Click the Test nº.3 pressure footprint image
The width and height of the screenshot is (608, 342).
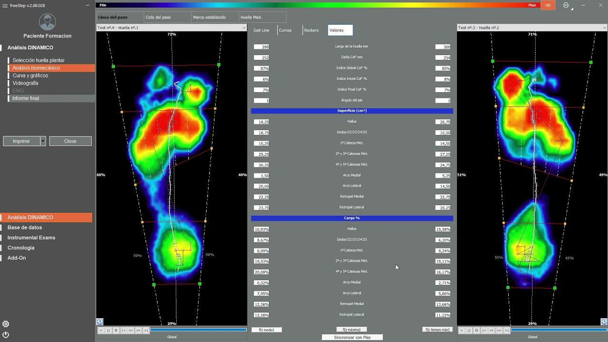[532, 179]
